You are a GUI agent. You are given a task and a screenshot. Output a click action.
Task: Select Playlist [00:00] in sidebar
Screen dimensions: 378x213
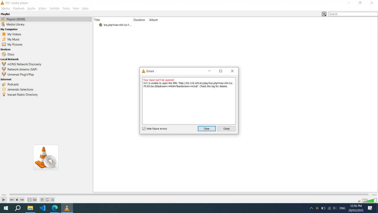pyautogui.click(x=46, y=19)
